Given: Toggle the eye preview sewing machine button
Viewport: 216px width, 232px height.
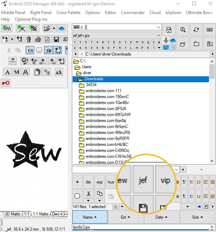Looking at the screenshot, I should click(x=57, y=50).
